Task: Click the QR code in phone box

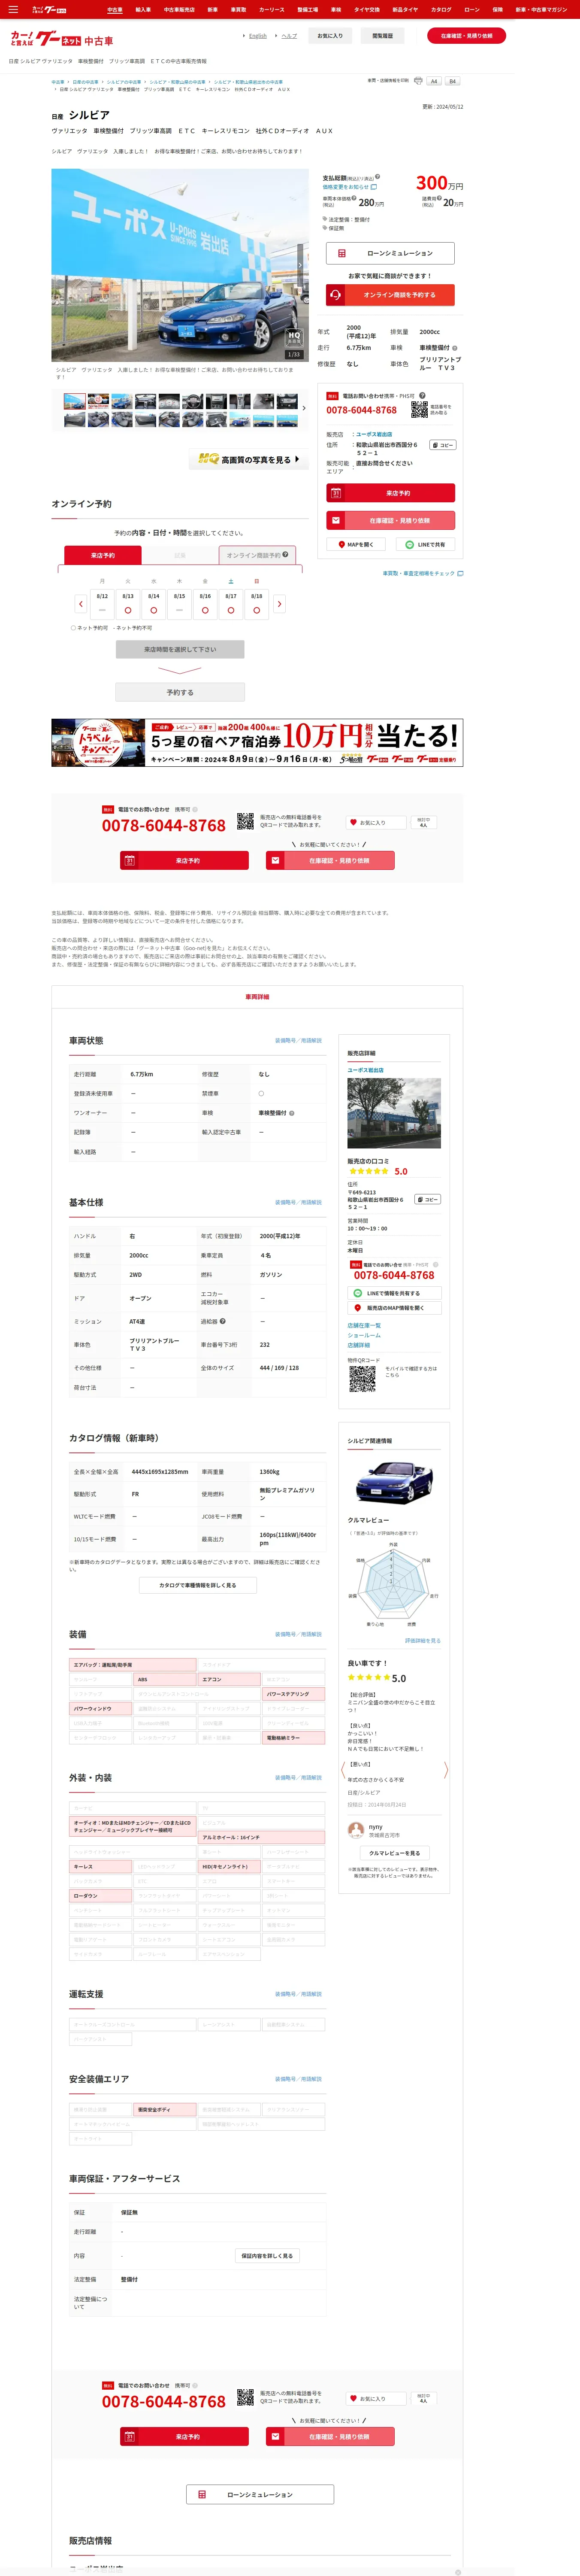Action: (x=419, y=409)
